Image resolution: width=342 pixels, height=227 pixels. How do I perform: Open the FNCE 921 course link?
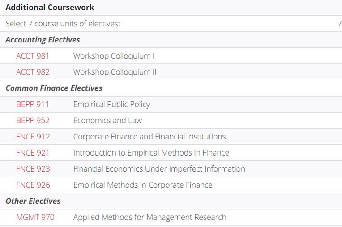(x=33, y=152)
